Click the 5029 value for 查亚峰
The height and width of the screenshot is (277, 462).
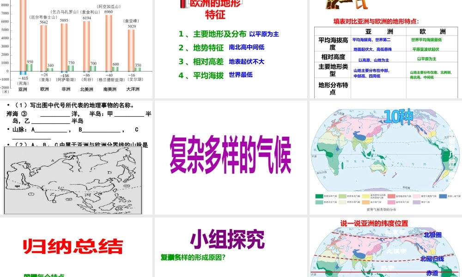pyautogui.click(x=132, y=26)
